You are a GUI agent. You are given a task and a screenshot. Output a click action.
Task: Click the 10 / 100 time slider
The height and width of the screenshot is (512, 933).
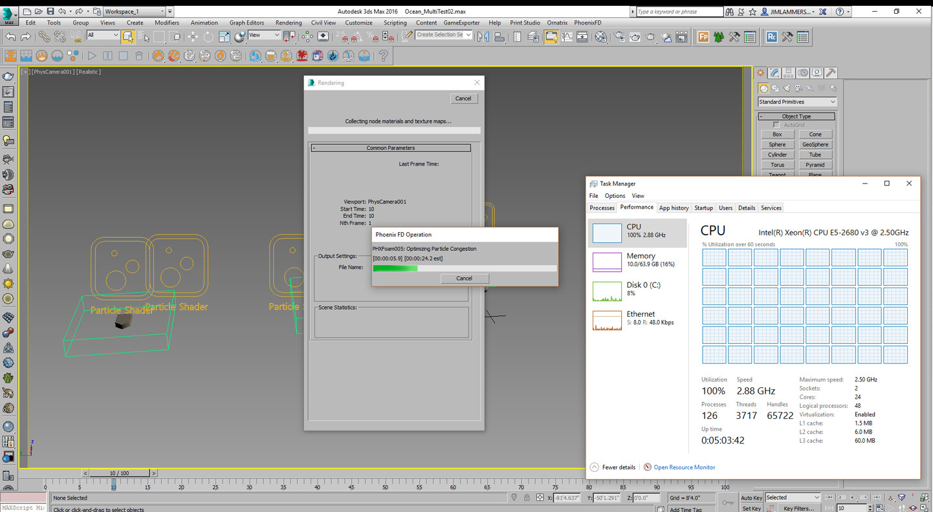[120, 473]
